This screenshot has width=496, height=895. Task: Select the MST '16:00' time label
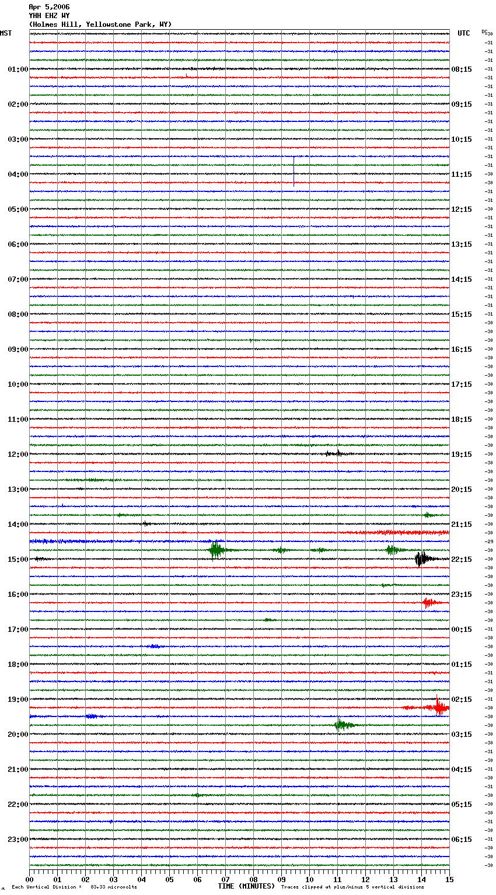pos(18,595)
